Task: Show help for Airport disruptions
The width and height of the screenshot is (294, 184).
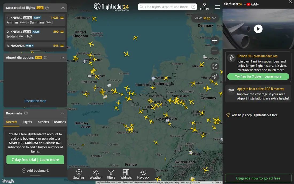Action: tap(45, 57)
